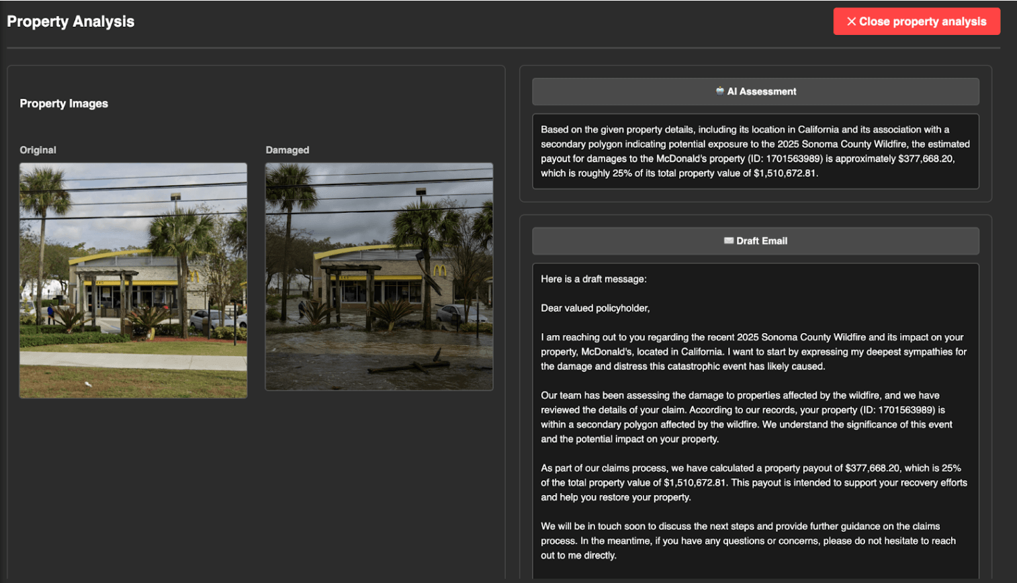Open the AI Assessment header bar
The height and width of the screenshot is (583, 1017).
coord(756,91)
